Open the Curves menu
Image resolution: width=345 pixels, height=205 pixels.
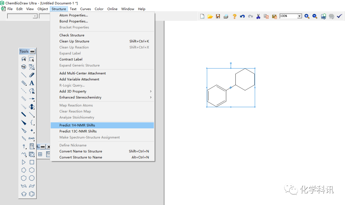pyautogui.click(x=85, y=9)
